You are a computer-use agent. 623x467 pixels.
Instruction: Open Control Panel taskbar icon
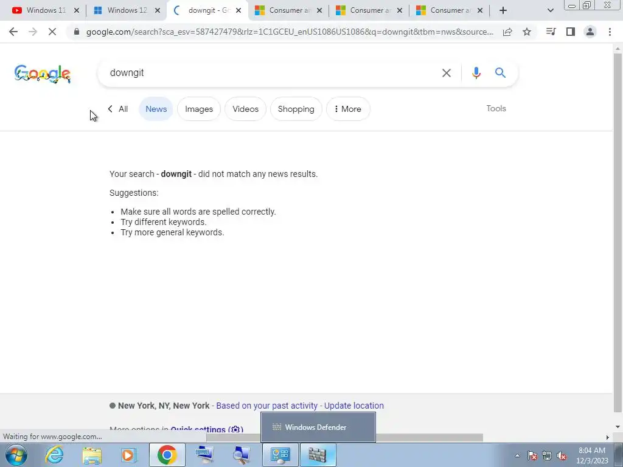tap(280, 455)
